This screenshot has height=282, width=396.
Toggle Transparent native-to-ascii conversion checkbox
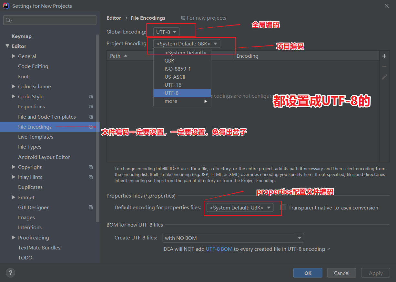tap(283, 207)
